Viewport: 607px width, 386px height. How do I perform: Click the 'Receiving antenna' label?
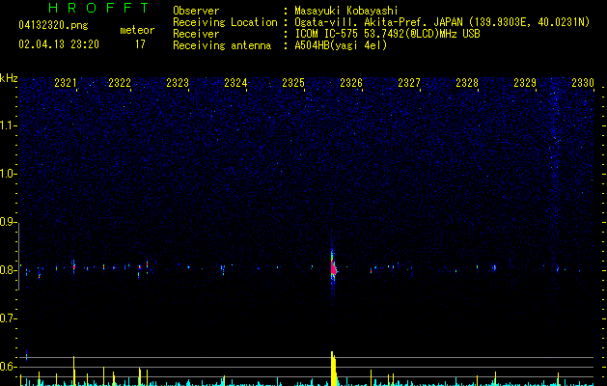point(222,45)
